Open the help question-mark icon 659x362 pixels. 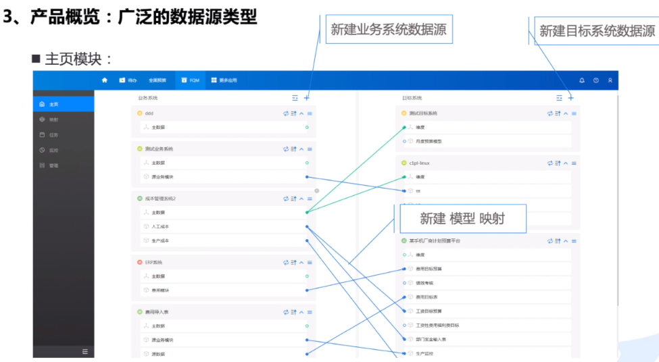(x=596, y=80)
